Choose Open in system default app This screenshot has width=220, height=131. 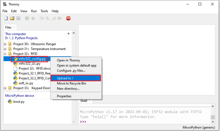(76, 65)
